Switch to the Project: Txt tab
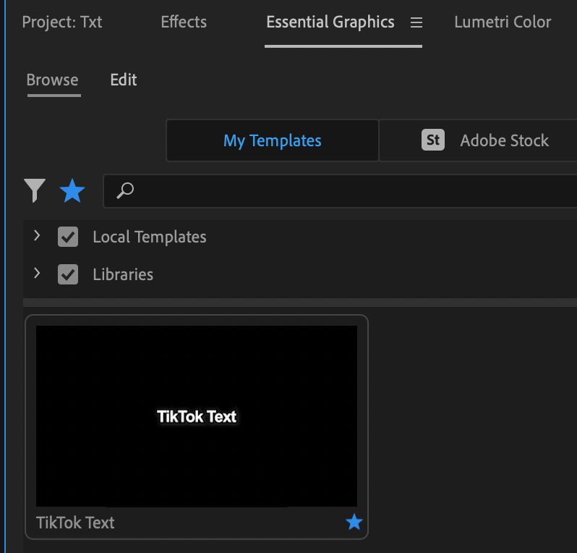 click(62, 22)
